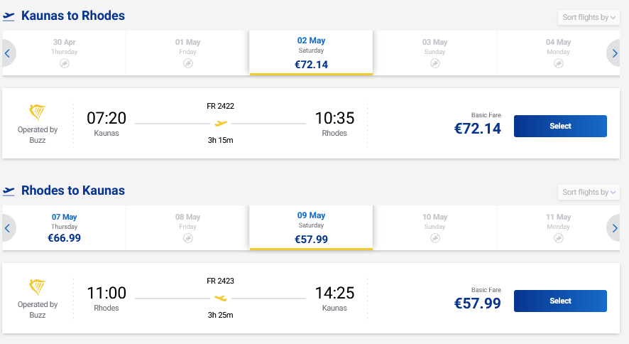Screen dimensions: 629x344
Task: Click the Ryanair harp logo on outbound flight
Action: click(x=38, y=112)
